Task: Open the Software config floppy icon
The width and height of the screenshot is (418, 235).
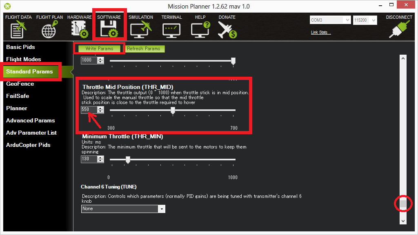Action: pyautogui.click(x=109, y=29)
